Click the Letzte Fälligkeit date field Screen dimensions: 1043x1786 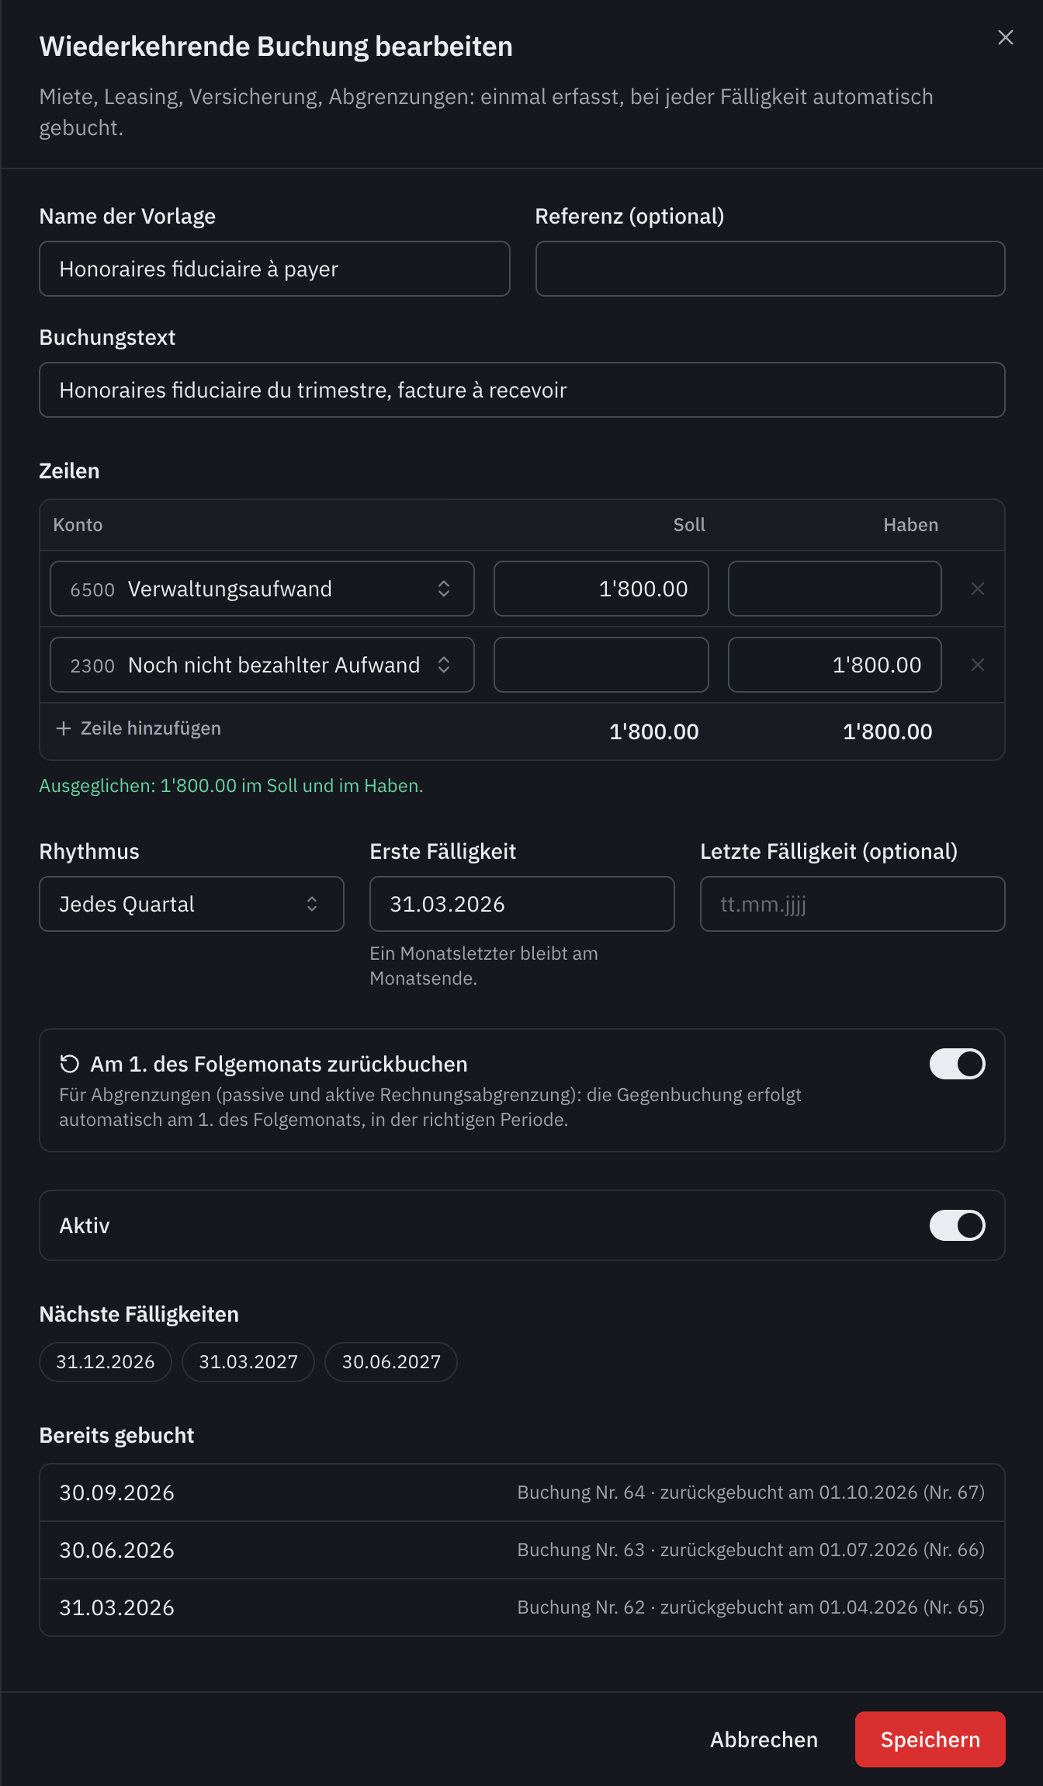point(852,905)
